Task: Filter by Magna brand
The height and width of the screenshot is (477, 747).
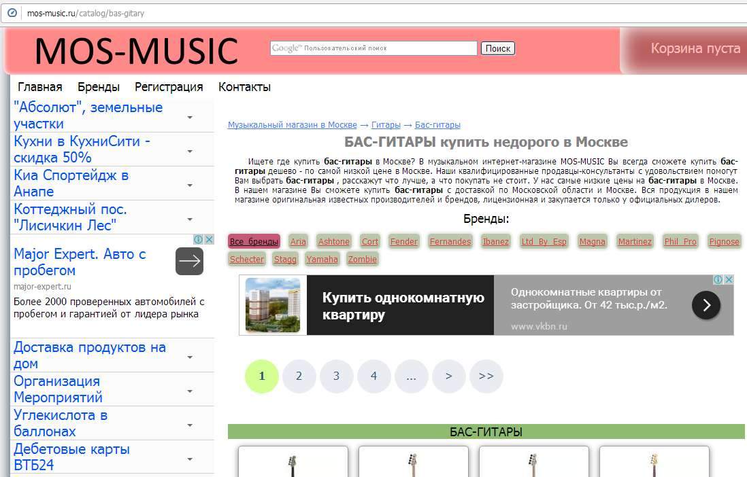Action: (x=592, y=241)
